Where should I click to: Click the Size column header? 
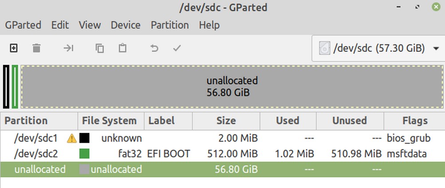coord(226,121)
